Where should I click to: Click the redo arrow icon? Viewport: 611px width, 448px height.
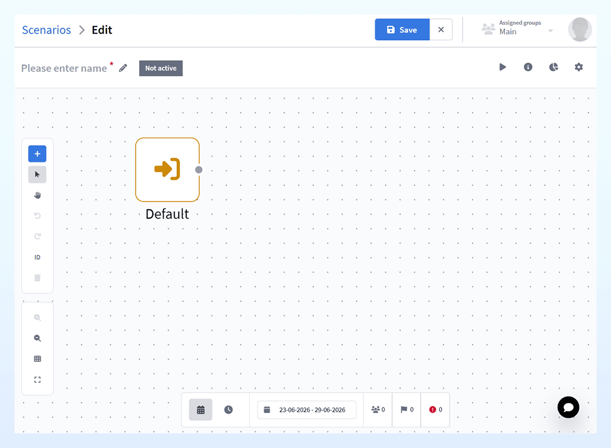[x=37, y=237]
